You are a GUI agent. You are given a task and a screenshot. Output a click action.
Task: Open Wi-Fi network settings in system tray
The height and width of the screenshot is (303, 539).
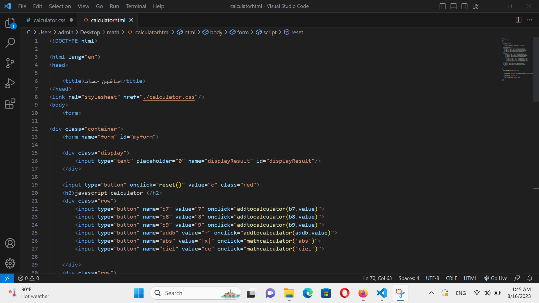477,293
